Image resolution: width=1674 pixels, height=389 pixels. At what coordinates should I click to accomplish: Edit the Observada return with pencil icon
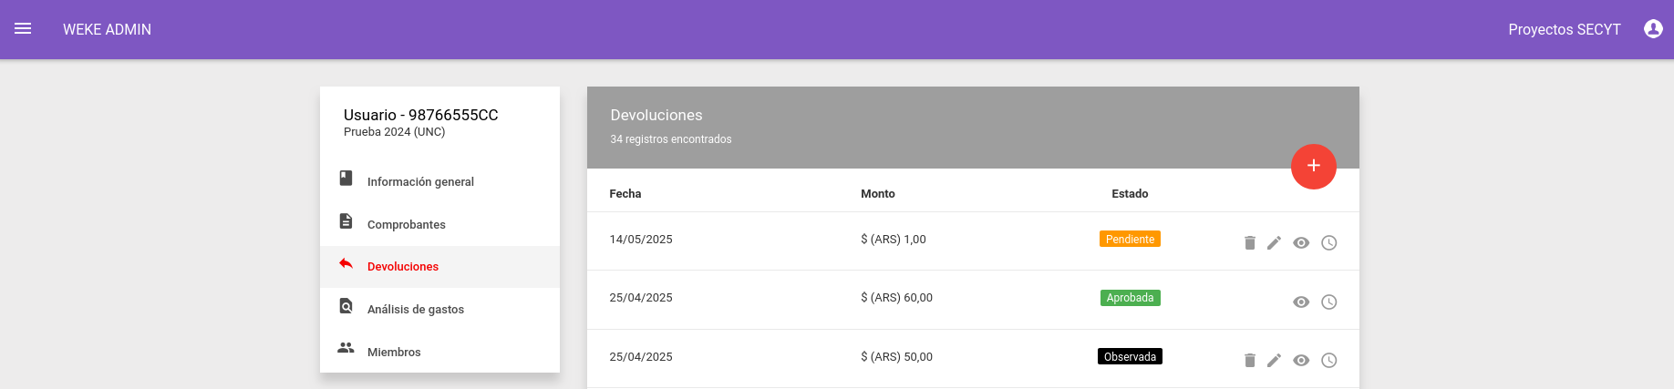tap(1274, 360)
